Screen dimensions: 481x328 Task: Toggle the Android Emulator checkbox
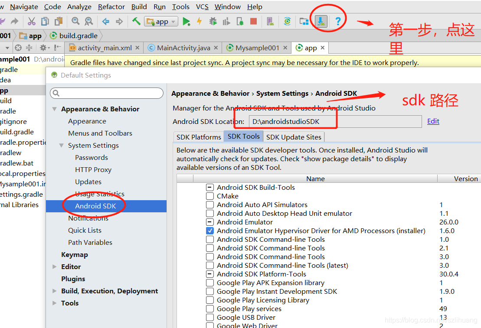(210, 222)
